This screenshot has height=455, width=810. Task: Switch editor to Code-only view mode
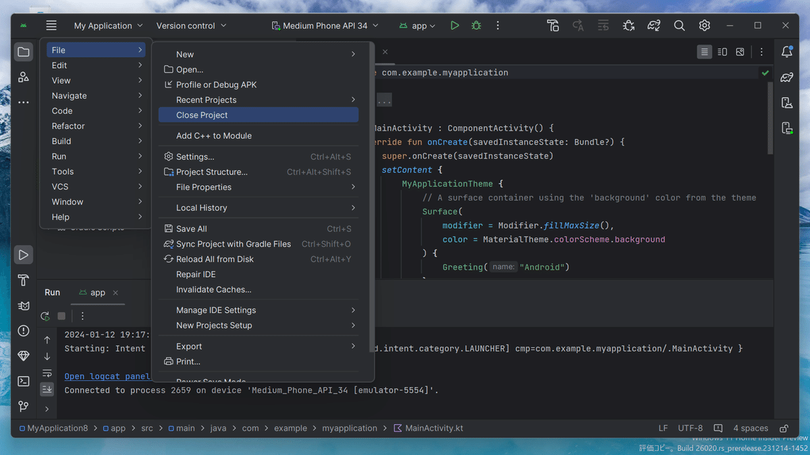[705, 52]
